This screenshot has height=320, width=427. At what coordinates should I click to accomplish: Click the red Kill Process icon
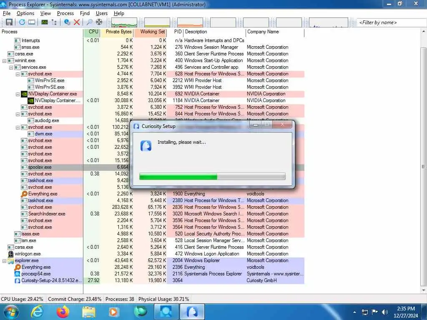[77, 22]
